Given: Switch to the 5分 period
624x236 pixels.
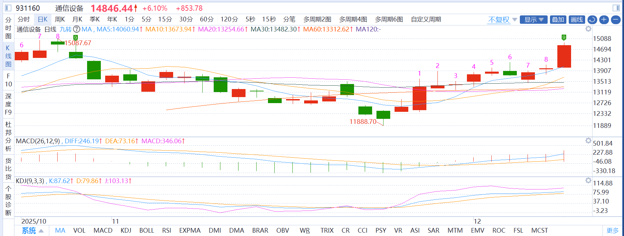Looking at the screenshot, I should (147, 19).
